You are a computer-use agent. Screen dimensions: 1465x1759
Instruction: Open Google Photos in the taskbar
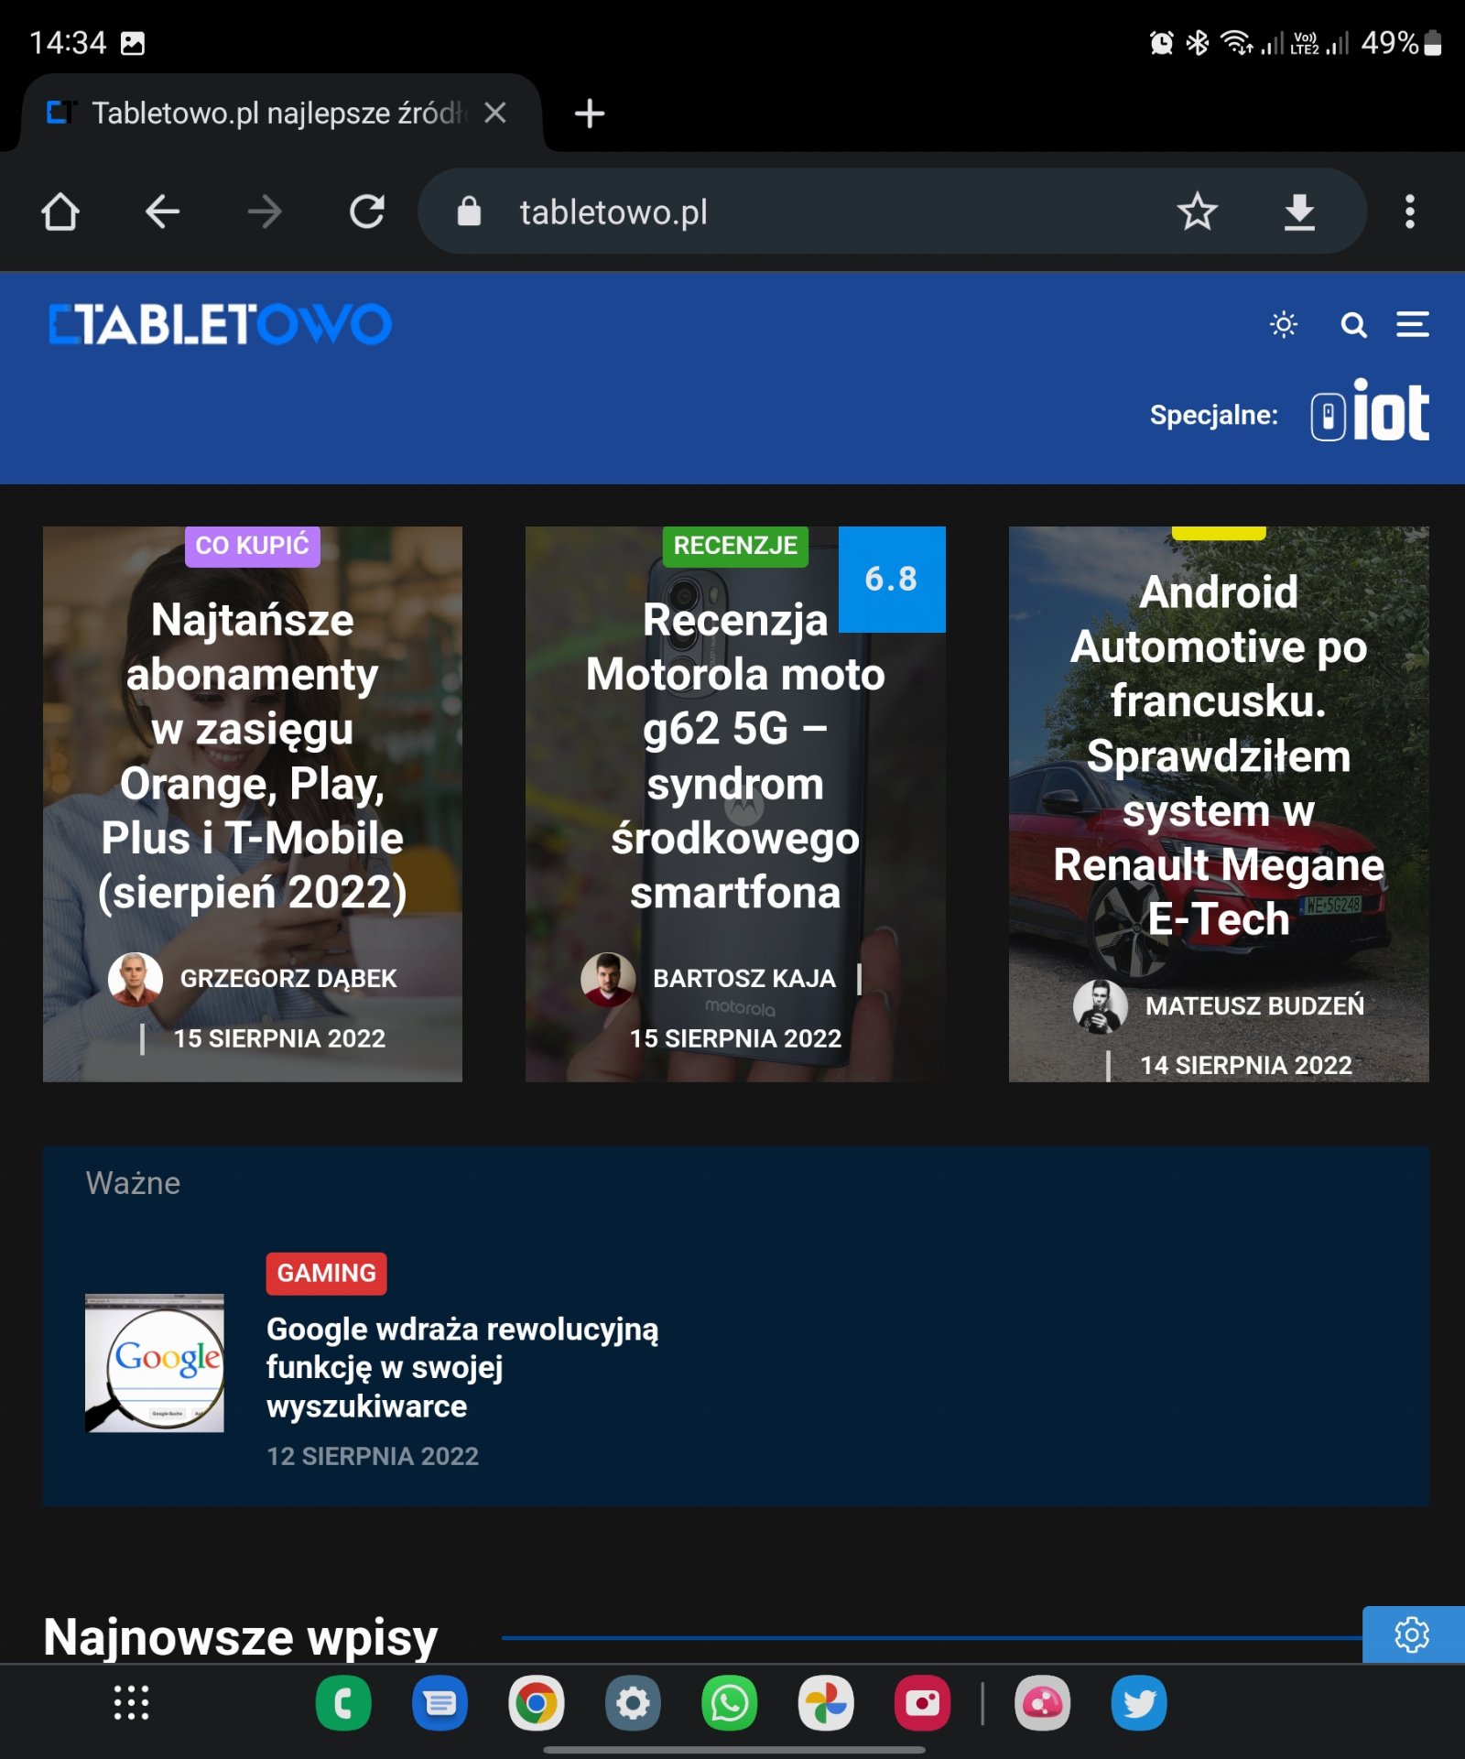click(x=826, y=1703)
